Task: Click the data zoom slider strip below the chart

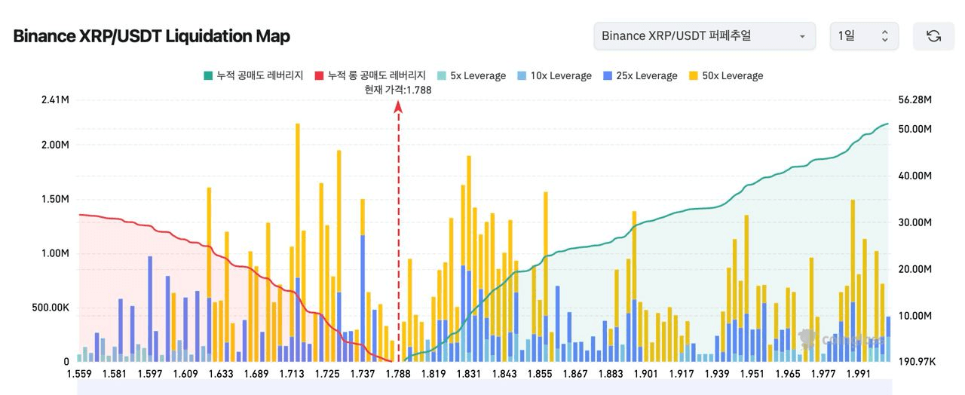Action: pos(482,387)
